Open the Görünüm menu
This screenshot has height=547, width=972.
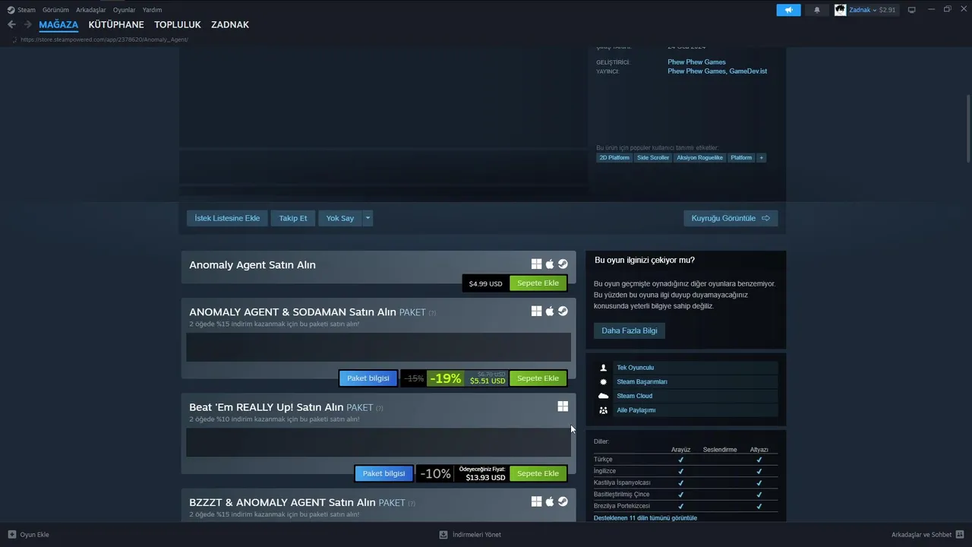point(55,10)
